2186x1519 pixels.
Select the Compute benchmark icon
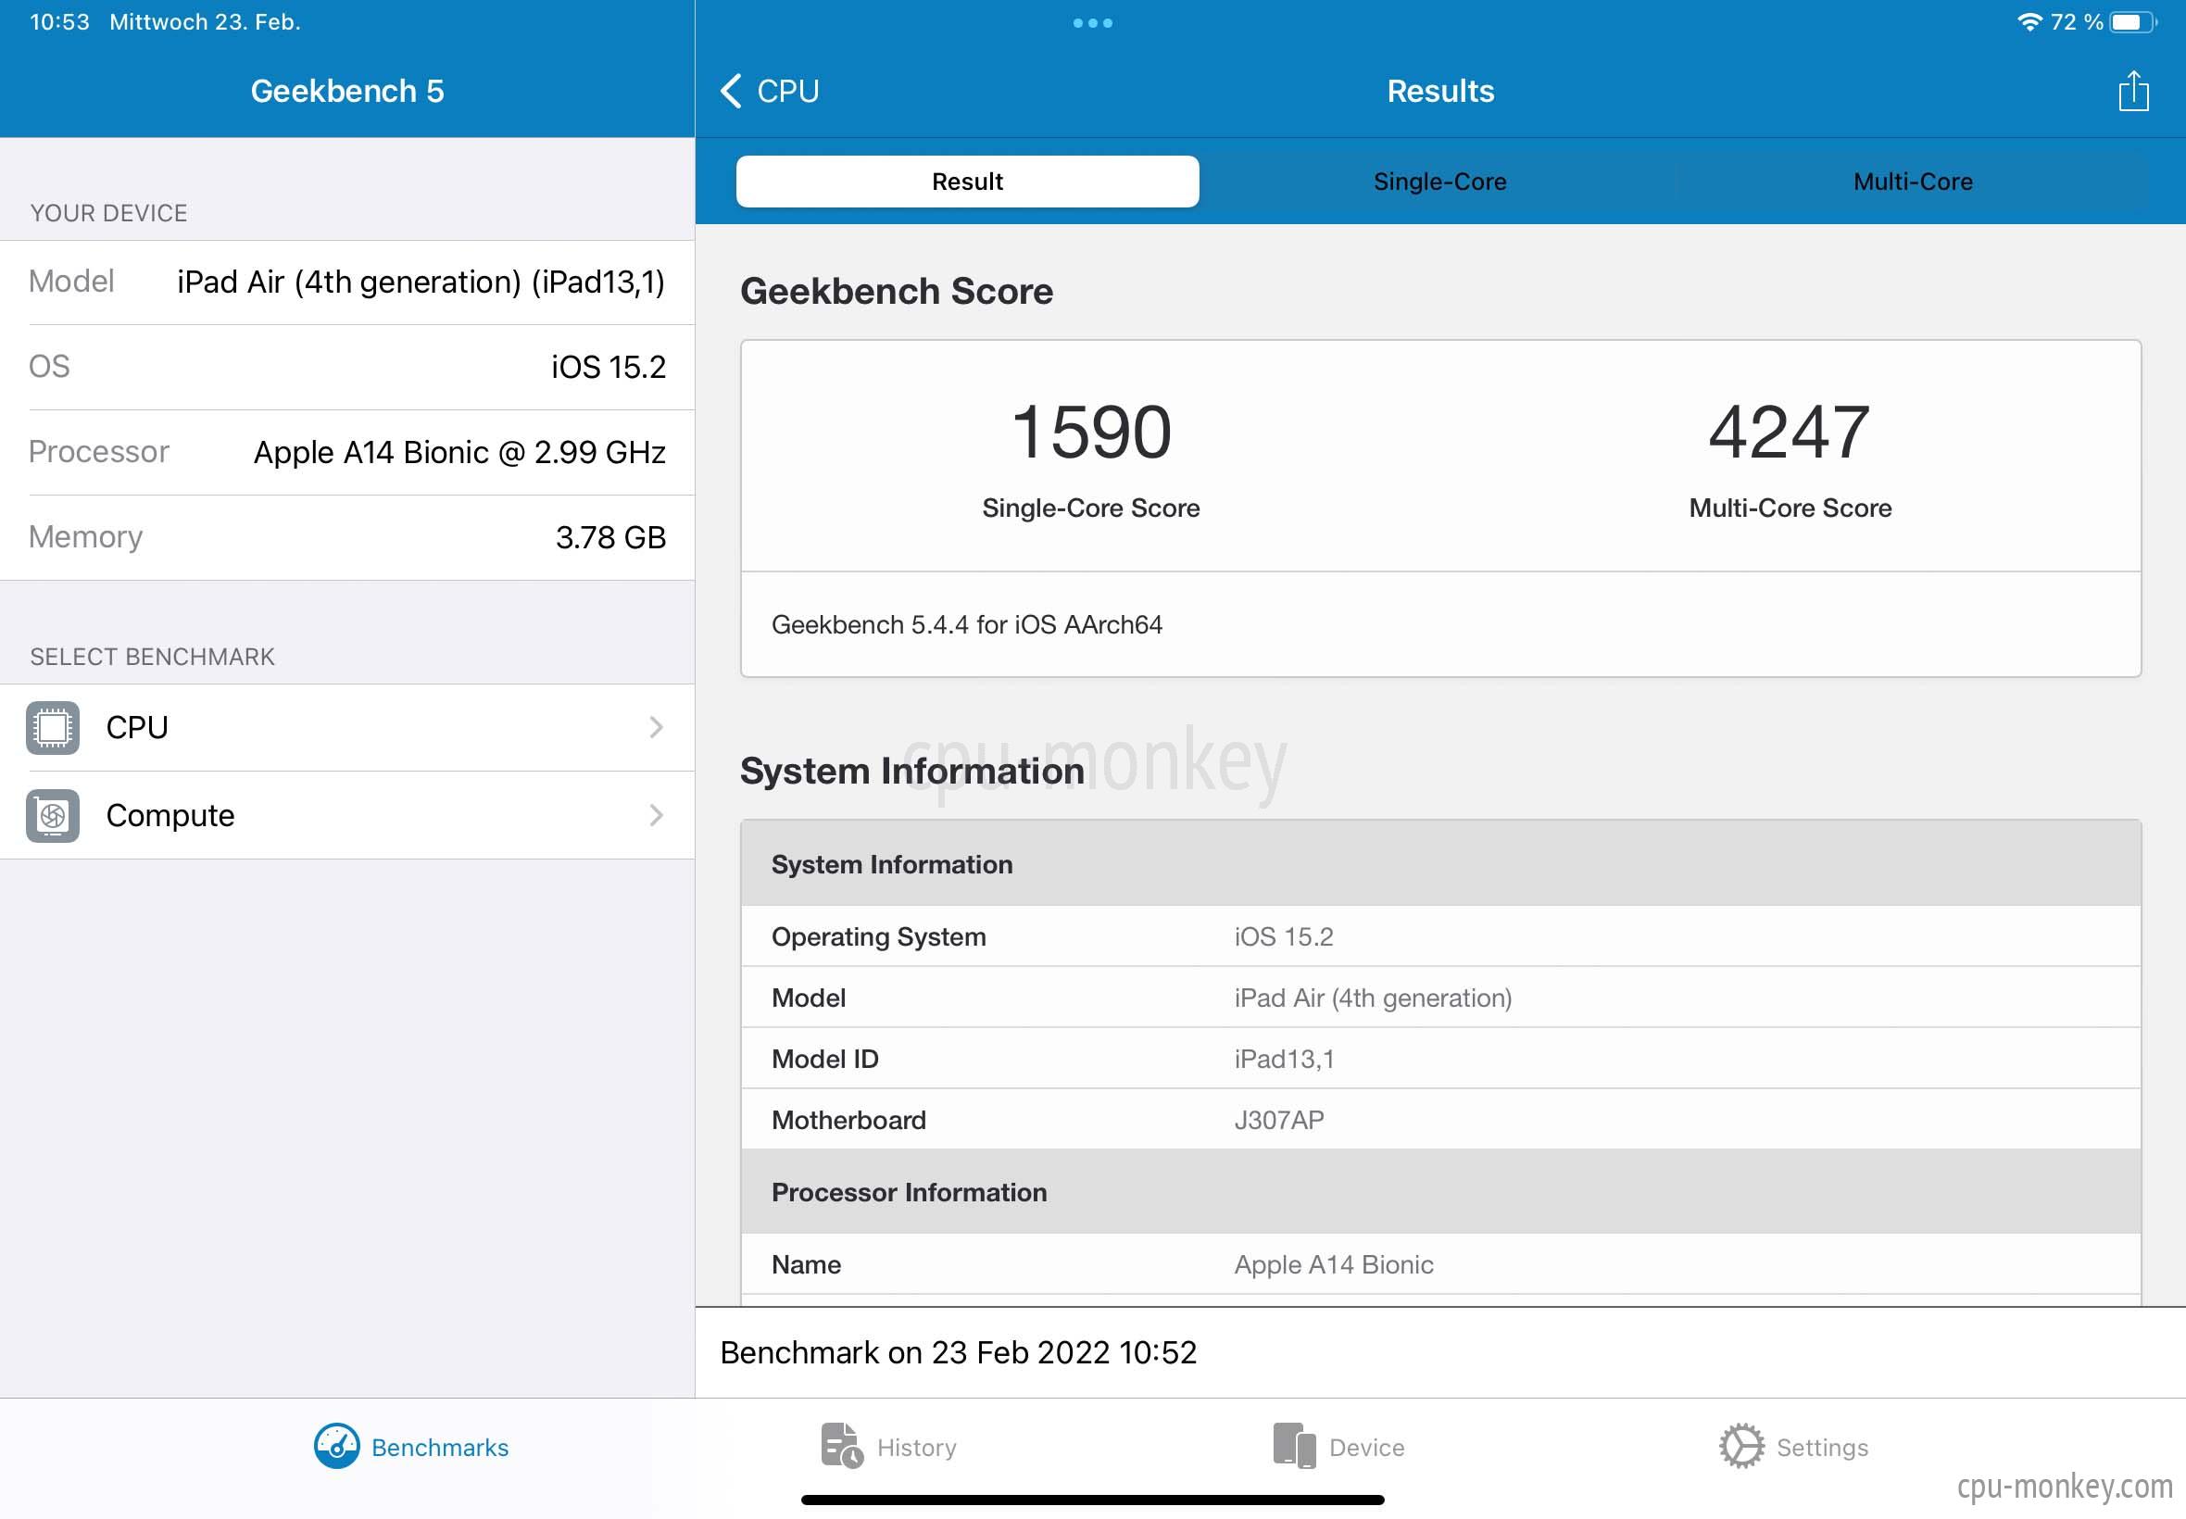click(x=53, y=816)
